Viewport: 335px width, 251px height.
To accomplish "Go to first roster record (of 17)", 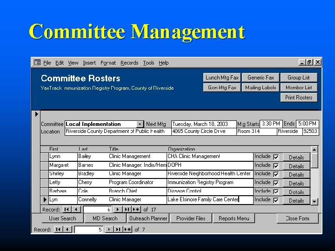I will click(67, 209).
